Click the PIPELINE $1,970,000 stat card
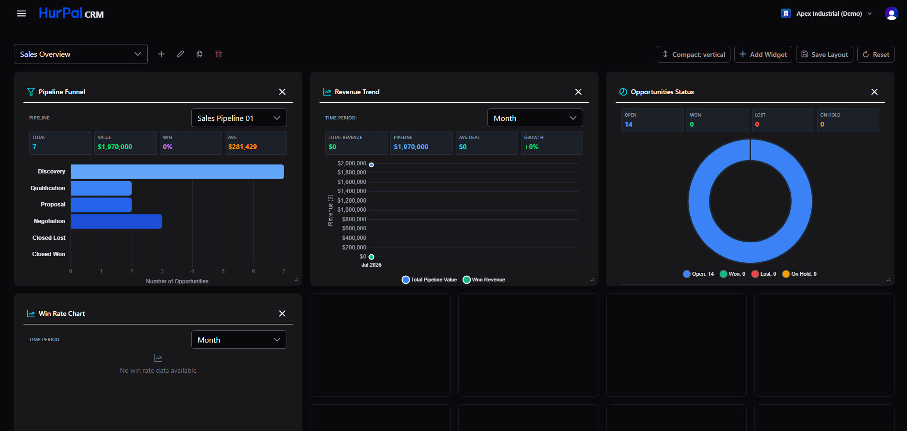 coord(421,143)
